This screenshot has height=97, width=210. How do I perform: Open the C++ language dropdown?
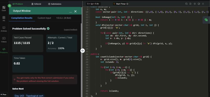coord(94,4)
